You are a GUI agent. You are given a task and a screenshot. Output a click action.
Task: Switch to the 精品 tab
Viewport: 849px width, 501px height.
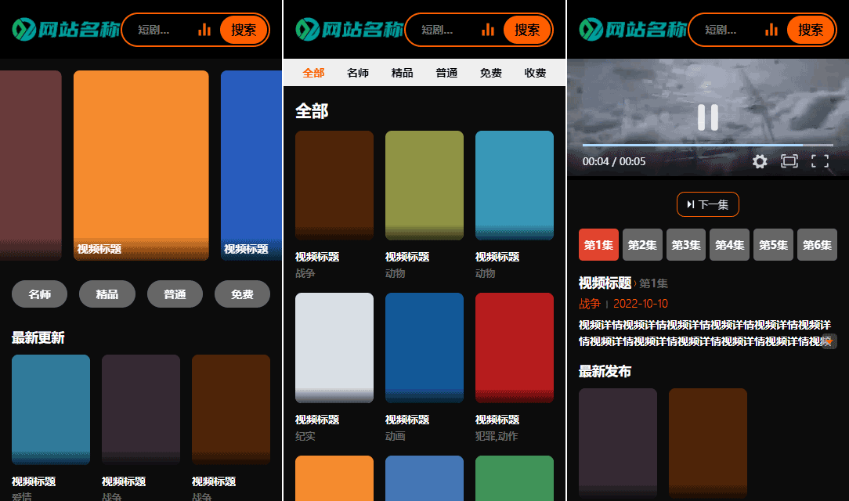tap(403, 73)
